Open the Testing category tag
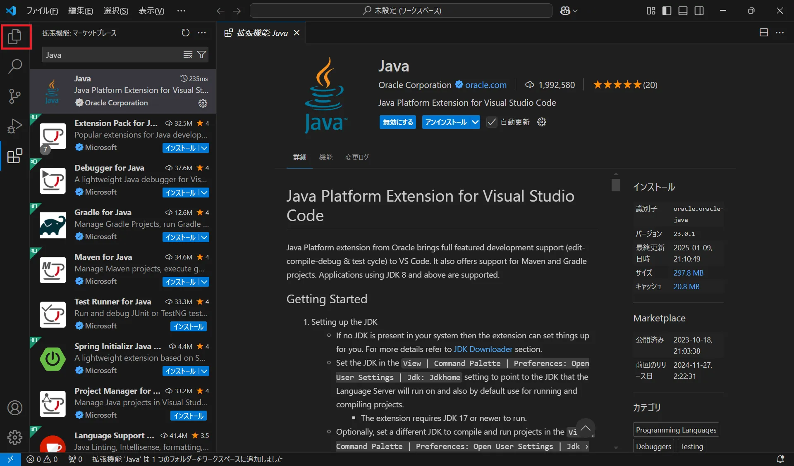Screen dimensions: 794x466 coord(692,446)
